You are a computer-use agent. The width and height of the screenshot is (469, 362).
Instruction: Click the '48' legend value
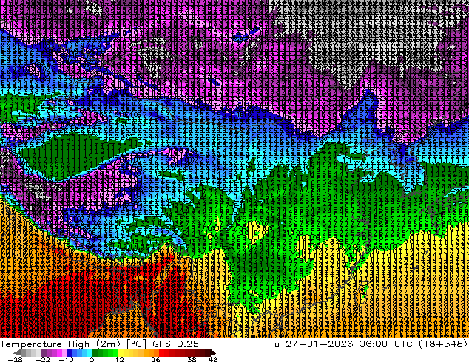213,359
